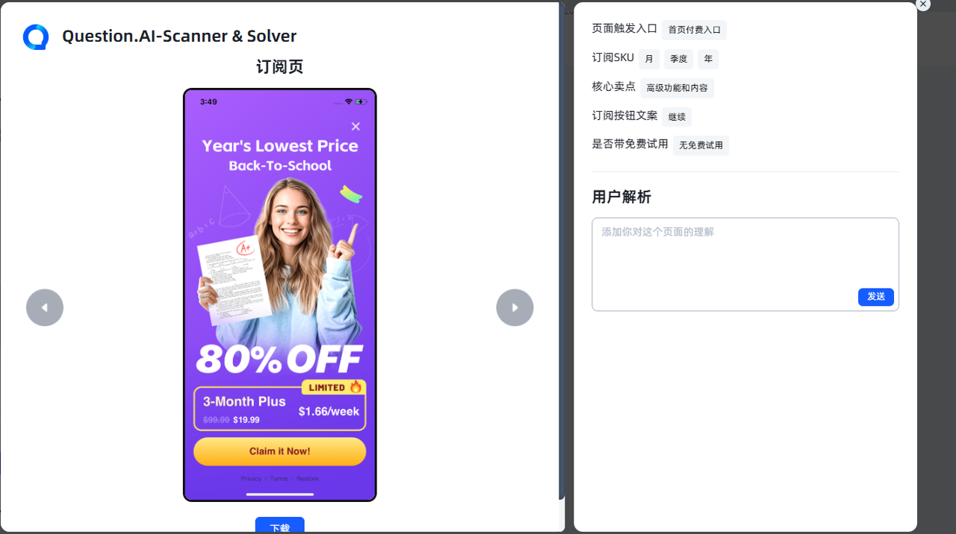Tap the Claim it Now! button
The width and height of the screenshot is (956, 534).
[280, 451]
